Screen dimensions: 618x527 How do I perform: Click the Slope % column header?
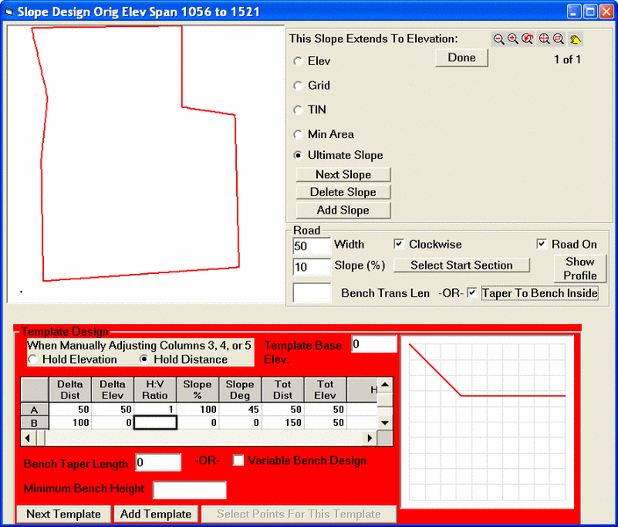click(x=198, y=390)
